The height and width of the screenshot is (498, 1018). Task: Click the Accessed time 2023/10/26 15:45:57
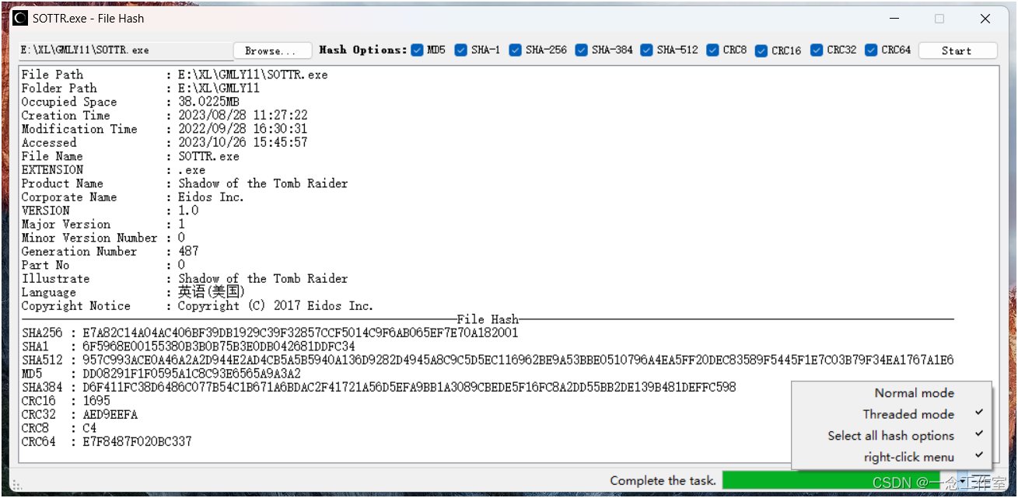[243, 143]
